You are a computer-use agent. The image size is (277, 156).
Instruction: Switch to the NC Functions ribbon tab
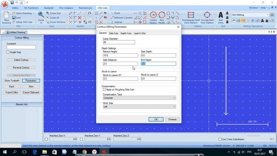click(x=31, y=8)
